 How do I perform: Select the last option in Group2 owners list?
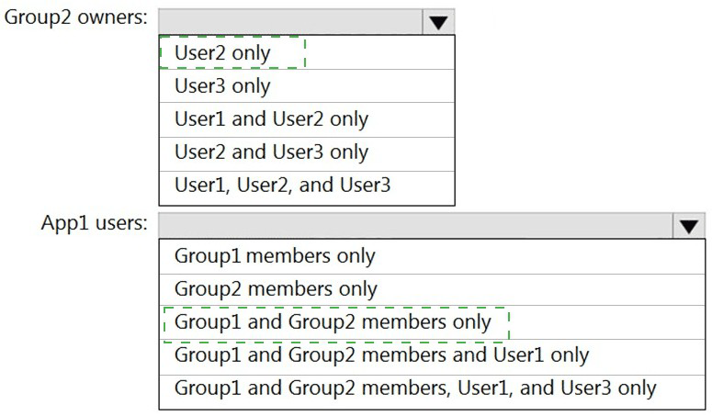coord(282,186)
